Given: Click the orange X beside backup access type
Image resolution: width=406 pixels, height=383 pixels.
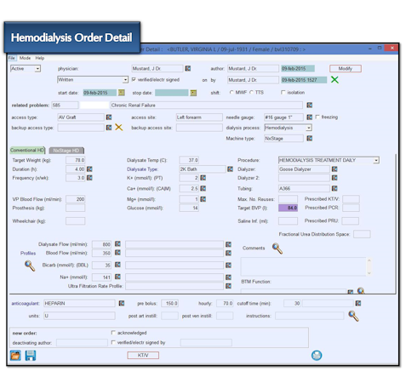Looking at the screenshot, I should click(118, 128).
